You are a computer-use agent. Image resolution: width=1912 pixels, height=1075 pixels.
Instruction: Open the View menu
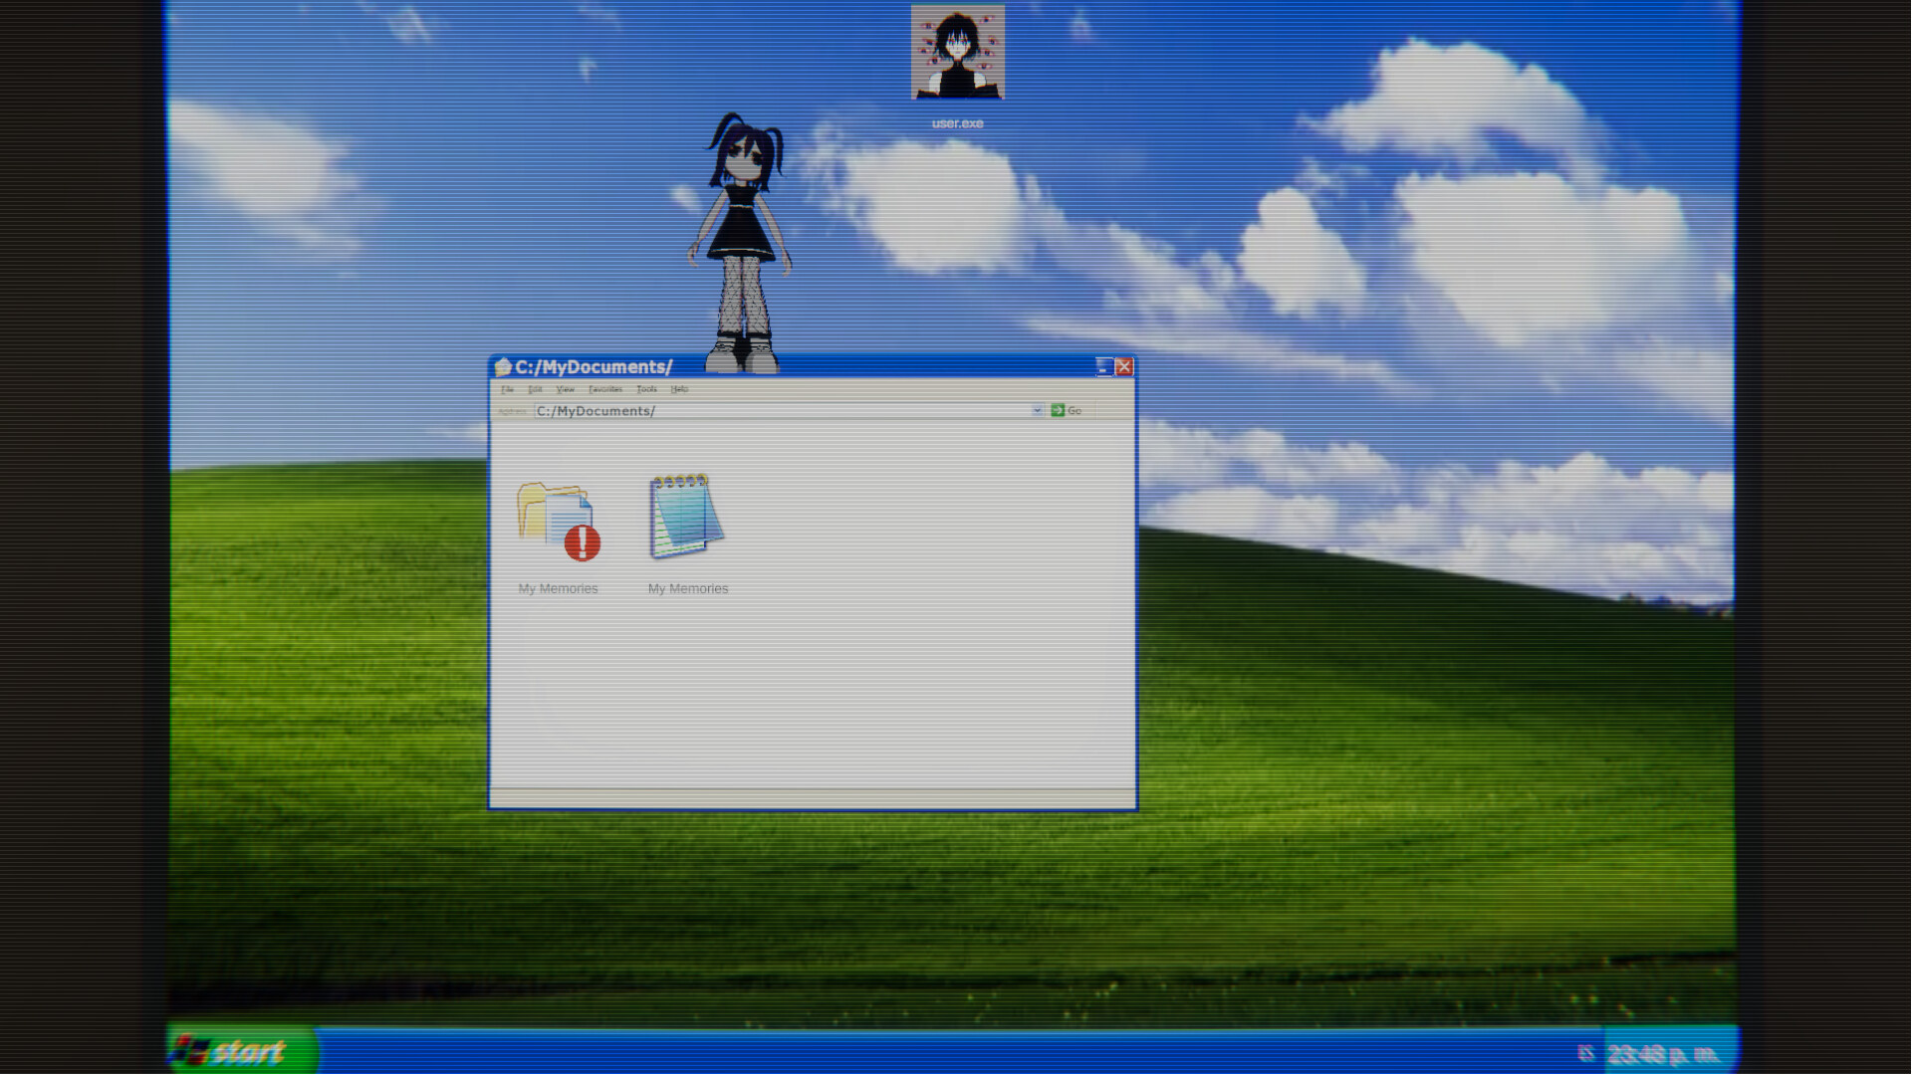[566, 389]
